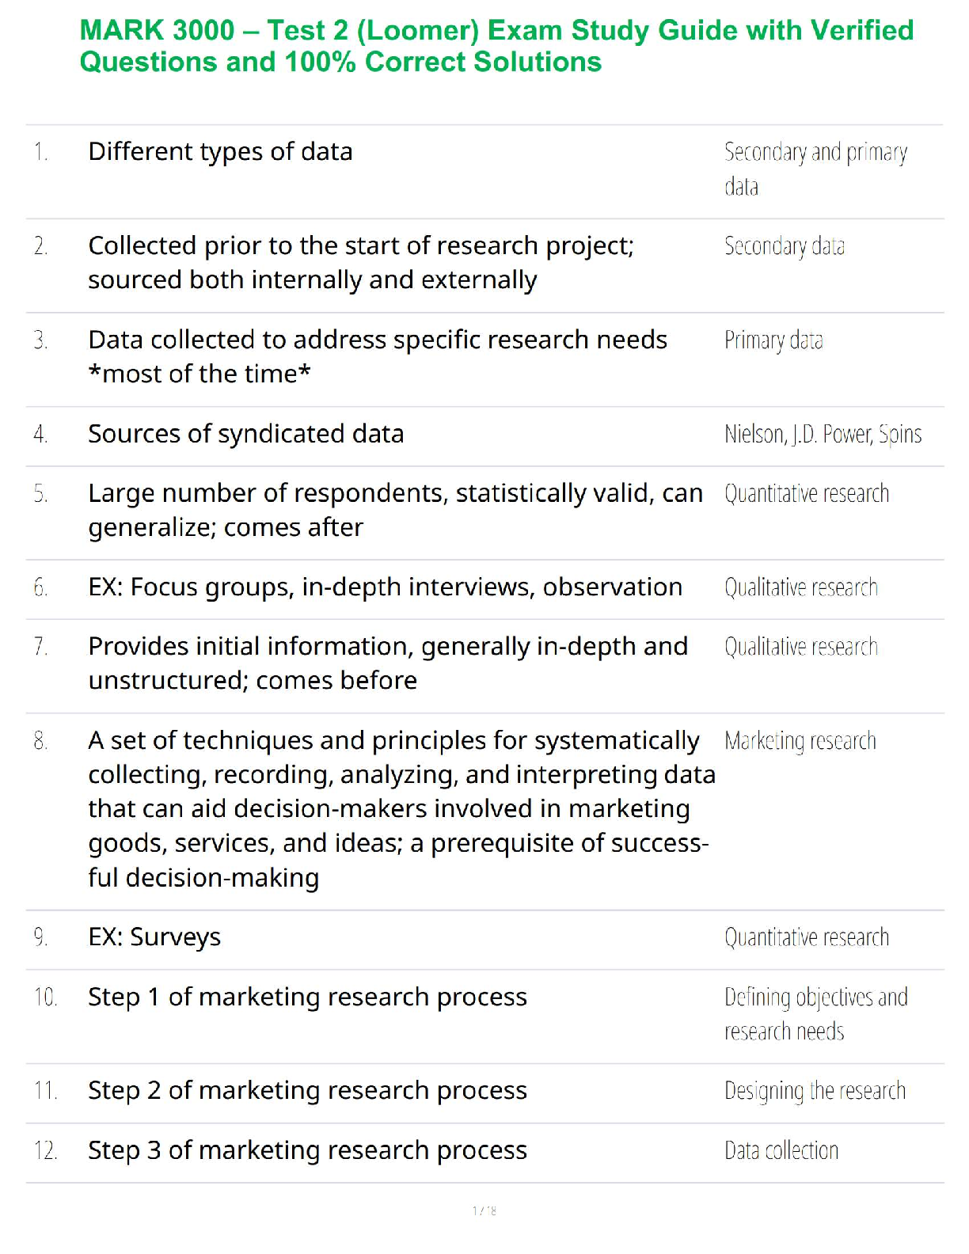The width and height of the screenshot is (969, 1254).
Task: Click the question "Different types of data"
Action: tap(220, 151)
